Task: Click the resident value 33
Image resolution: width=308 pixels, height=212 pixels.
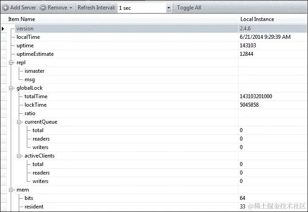Action: pyautogui.click(x=242, y=207)
